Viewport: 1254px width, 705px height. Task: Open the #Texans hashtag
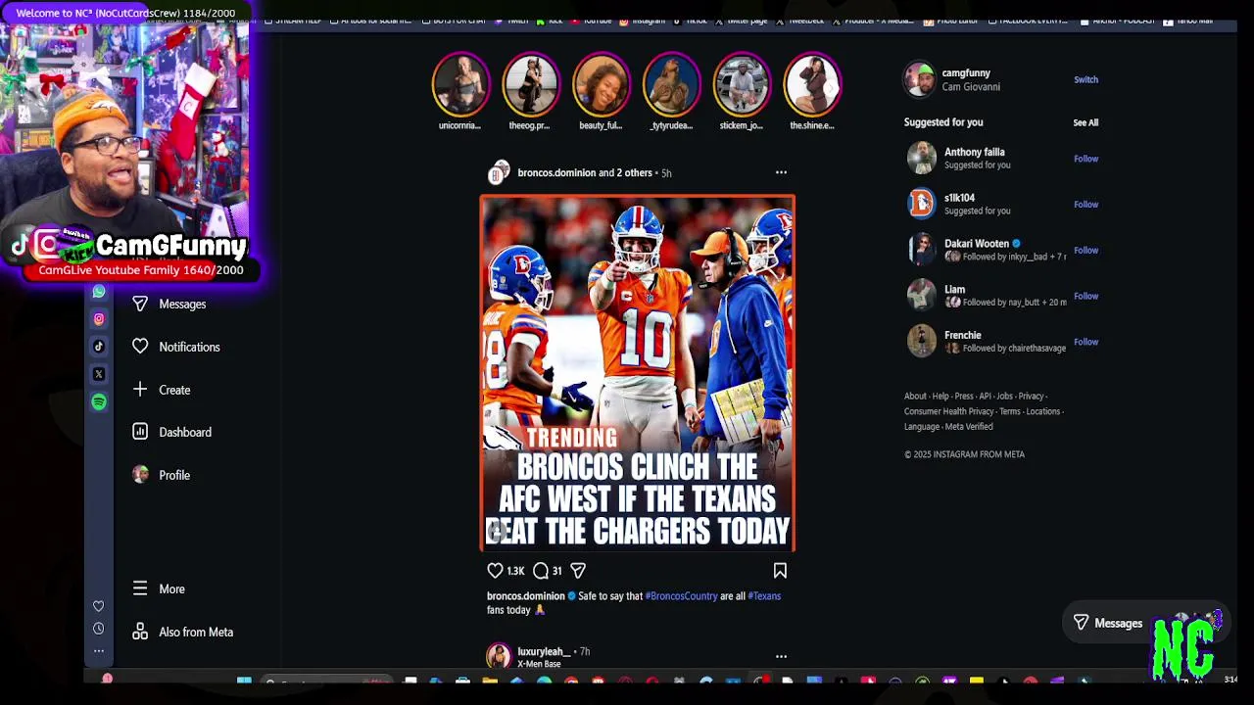point(764,595)
